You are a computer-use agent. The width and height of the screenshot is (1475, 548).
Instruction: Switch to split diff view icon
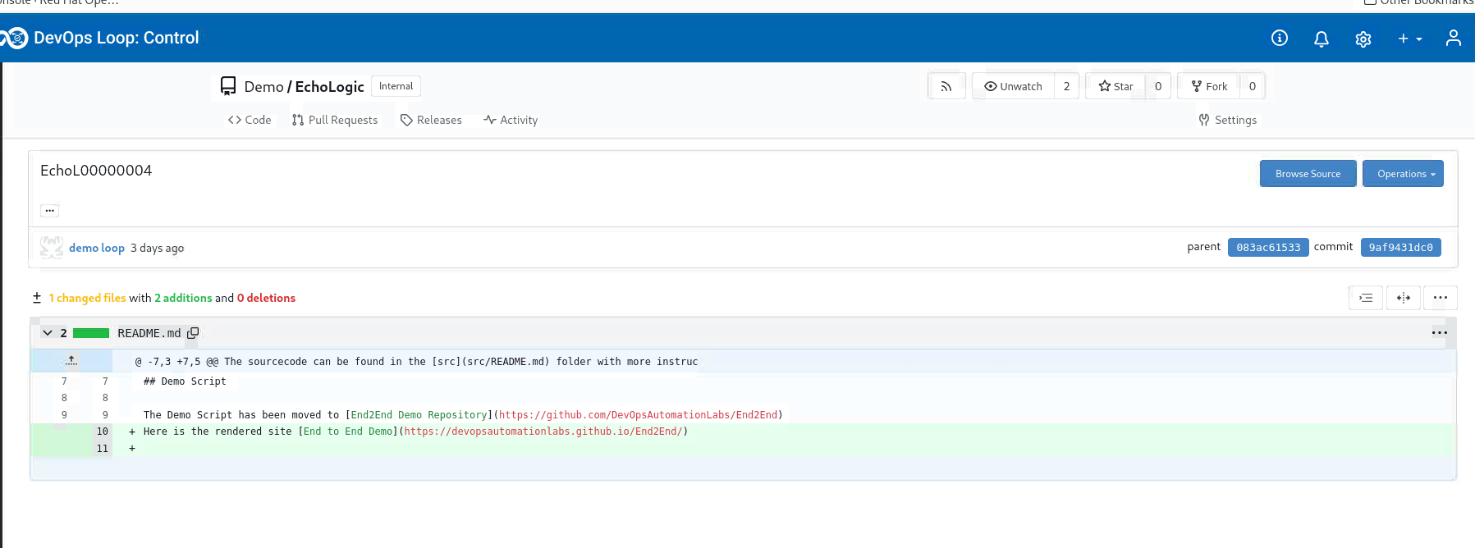coord(1404,298)
